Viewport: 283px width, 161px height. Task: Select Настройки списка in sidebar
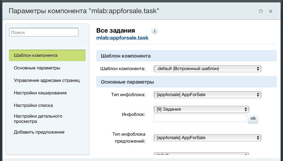[33, 105]
